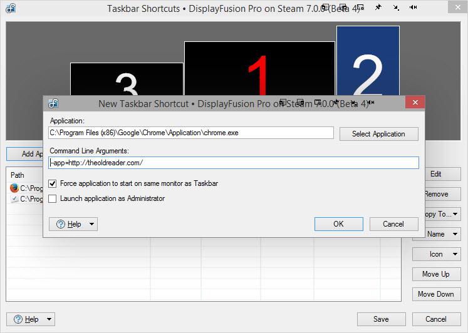Open the Icon dropdown button
Screen dimensions: 468x333
coord(437,254)
